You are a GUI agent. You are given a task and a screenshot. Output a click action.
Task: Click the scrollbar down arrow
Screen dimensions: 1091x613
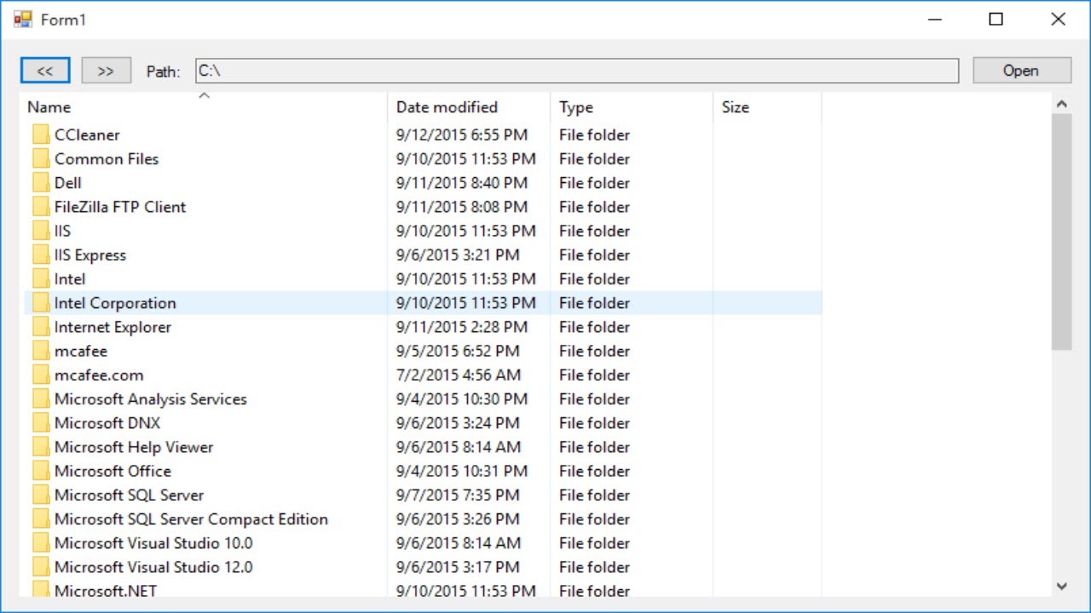(x=1061, y=586)
